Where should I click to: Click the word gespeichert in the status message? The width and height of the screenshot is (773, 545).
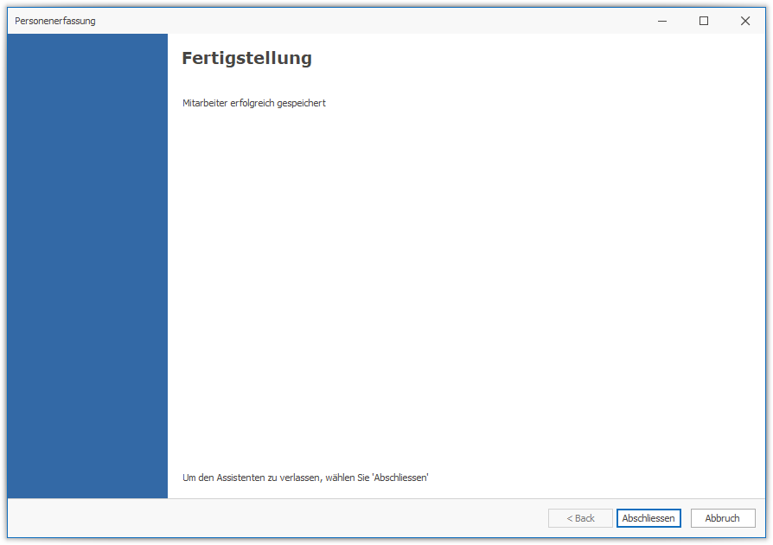(301, 103)
